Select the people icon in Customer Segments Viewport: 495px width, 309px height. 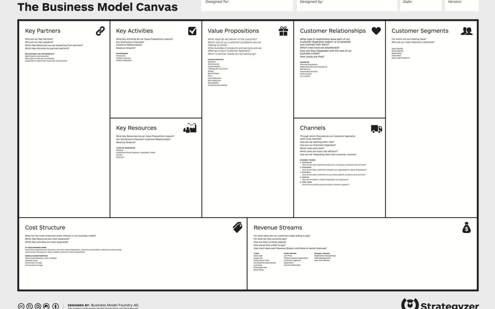click(x=467, y=31)
